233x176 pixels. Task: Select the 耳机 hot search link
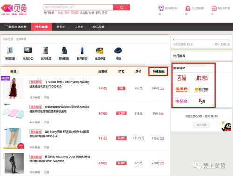[x=104, y=13]
